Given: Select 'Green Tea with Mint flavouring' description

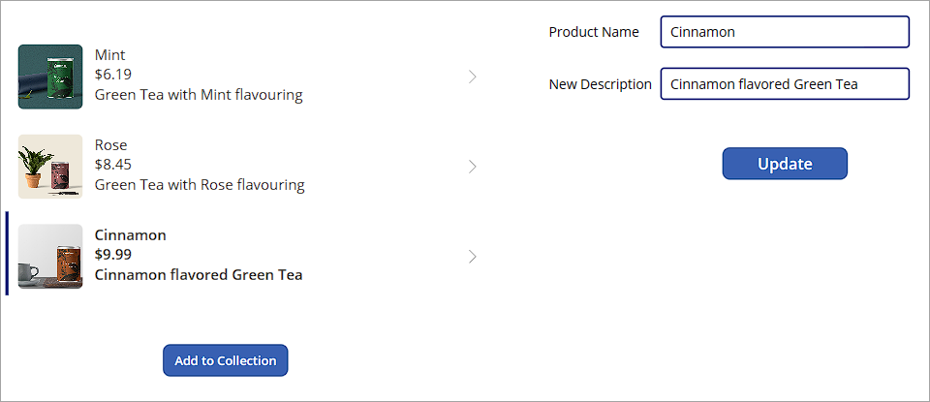Looking at the screenshot, I should point(199,95).
